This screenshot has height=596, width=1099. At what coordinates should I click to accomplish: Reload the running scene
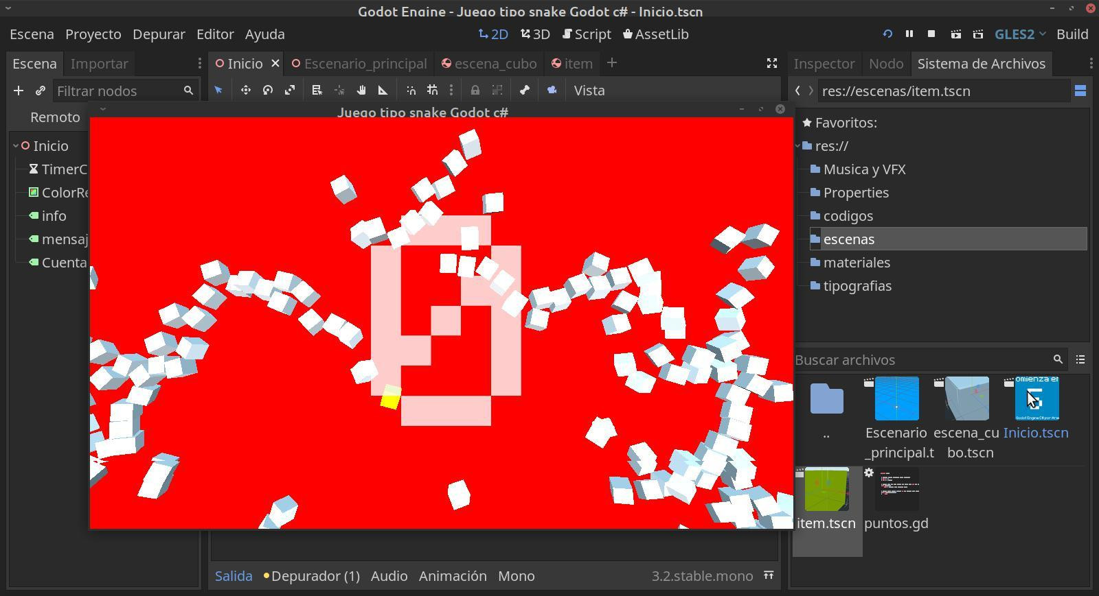(x=887, y=34)
